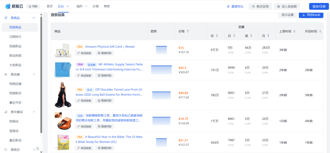330x153 pixels.
Task: Select 热销商品 in sidebar
Action: pos(20,27)
